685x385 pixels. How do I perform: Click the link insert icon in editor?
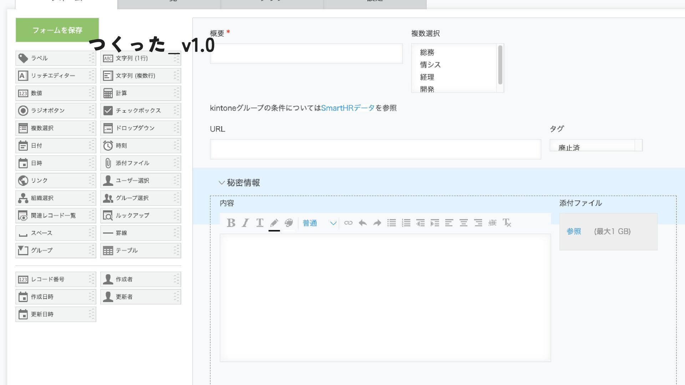click(x=348, y=223)
